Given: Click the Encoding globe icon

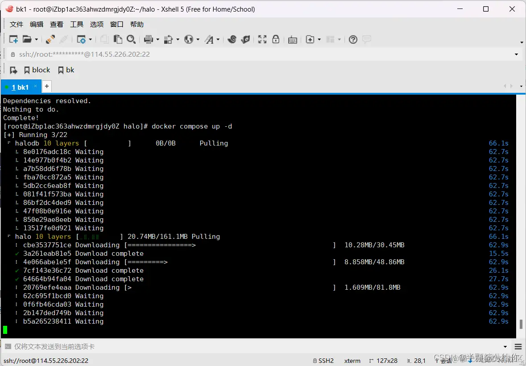Looking at the screenshot, I should [189, 39].
